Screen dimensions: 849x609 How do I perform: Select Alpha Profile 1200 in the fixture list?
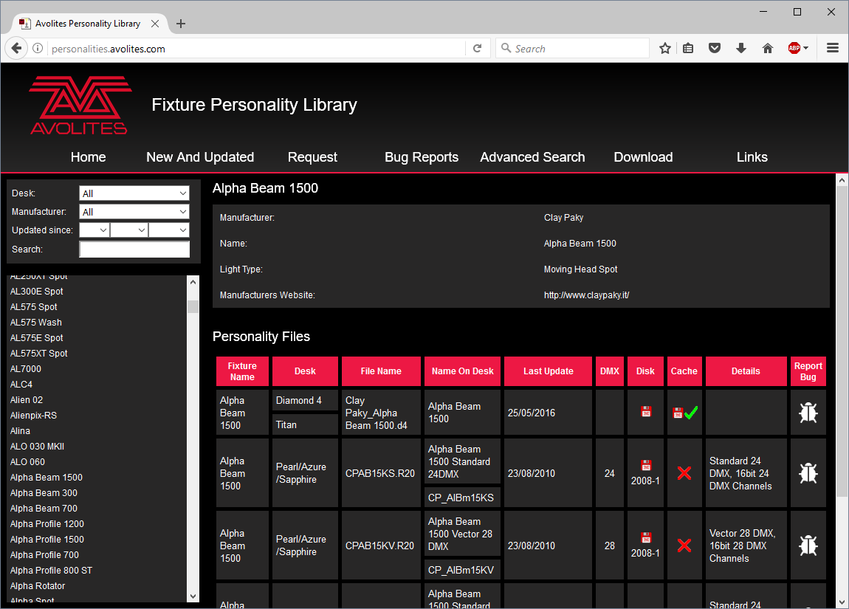47,523
